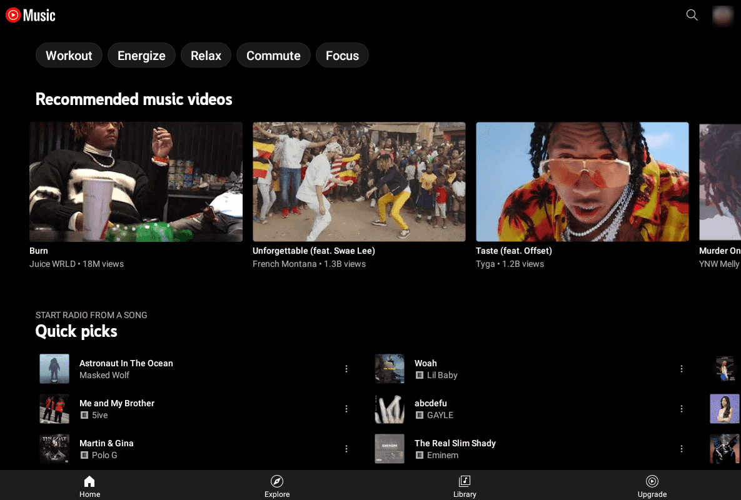Open artist Eminem
Viewport: 741px width, 500px height.
point(443,456)
